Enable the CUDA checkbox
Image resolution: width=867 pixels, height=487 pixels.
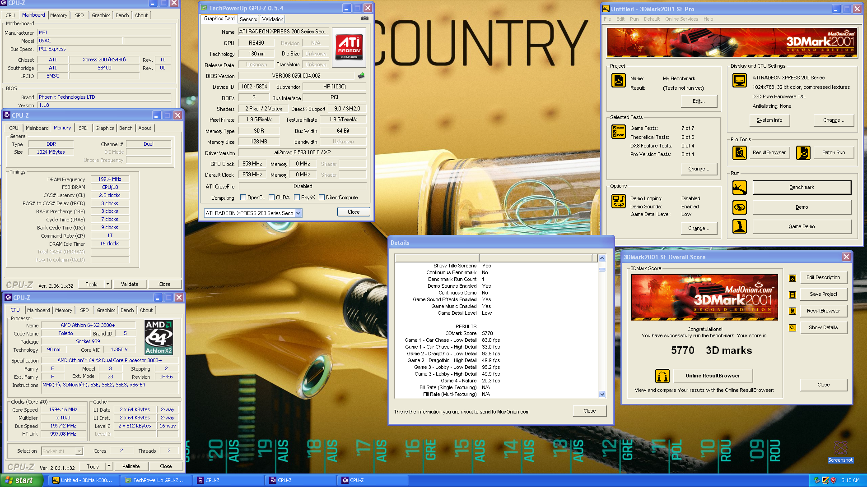click(x=271, y=198)
